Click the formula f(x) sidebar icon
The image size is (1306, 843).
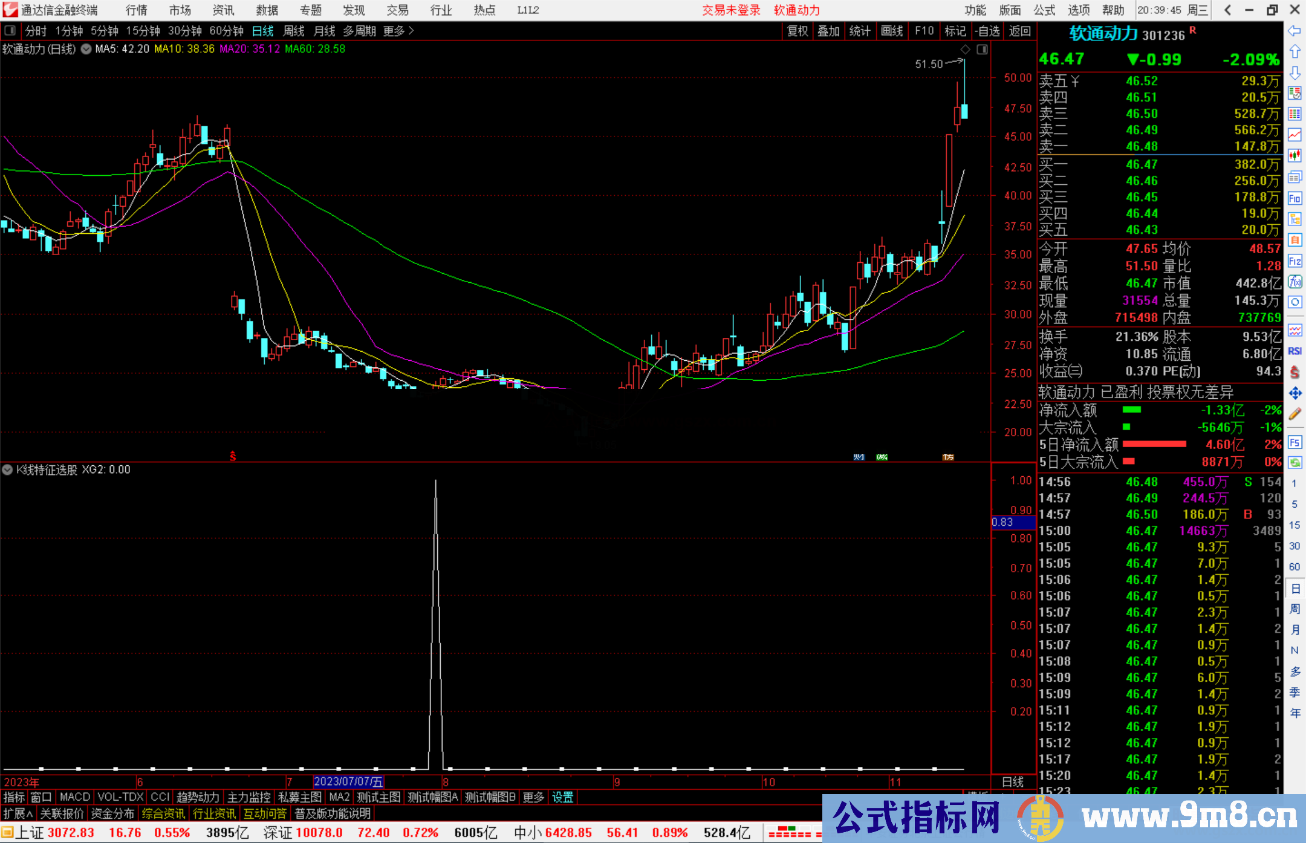coord(1295,282)
